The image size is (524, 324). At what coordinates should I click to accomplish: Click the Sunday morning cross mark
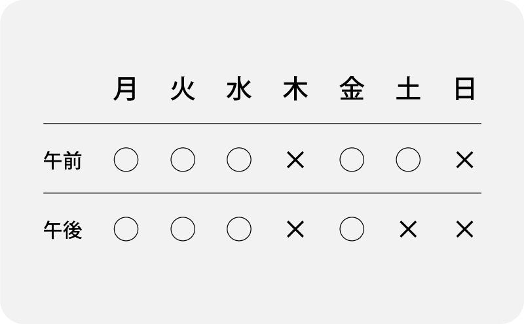(x=464, y=160)
